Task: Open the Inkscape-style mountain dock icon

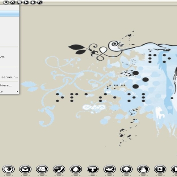Action: 126,169
